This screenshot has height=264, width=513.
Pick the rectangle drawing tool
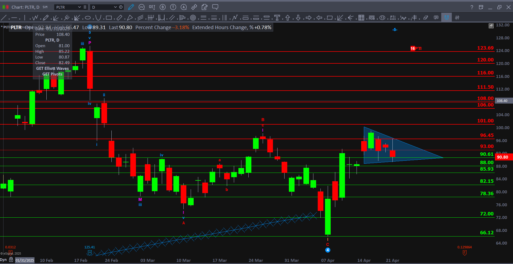pos(109,18)
